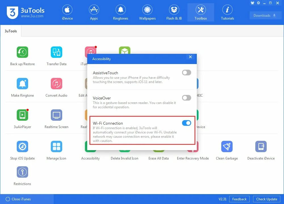Click the Stop iOS Update icon
Image resolution: width=284 pixels, height=204 pixels.
point(22,146)
